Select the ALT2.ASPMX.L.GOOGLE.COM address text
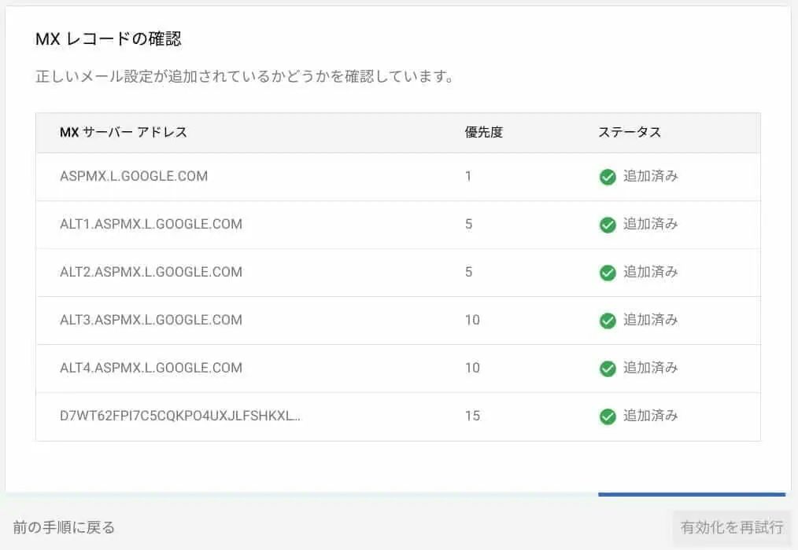798x550 pixels. click(151, 272)
